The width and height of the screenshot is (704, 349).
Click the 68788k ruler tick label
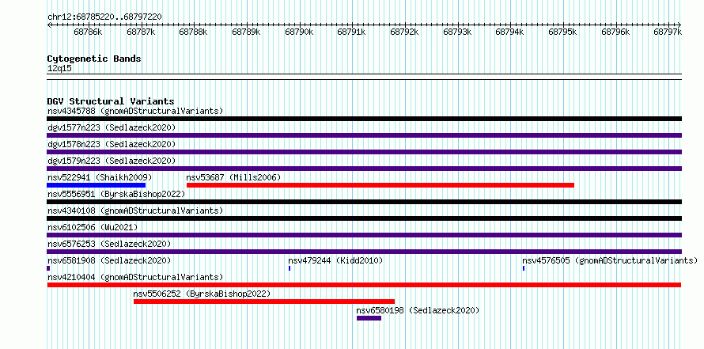point(194,32)
